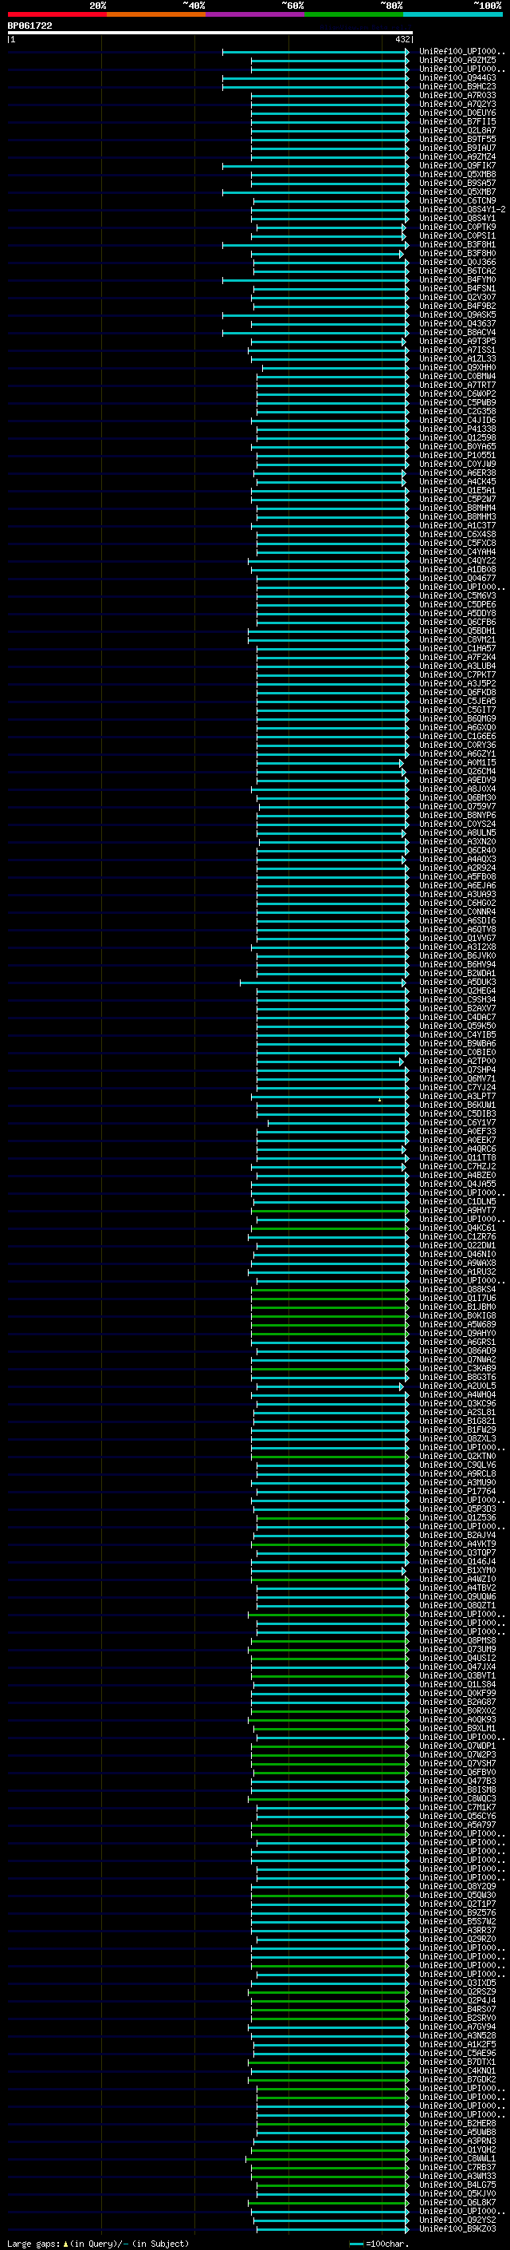
Task: Select hit UniRef100_C1HA57
Action: click(457, 648)
